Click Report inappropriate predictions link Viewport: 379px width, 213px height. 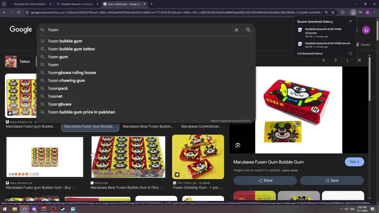230,121
